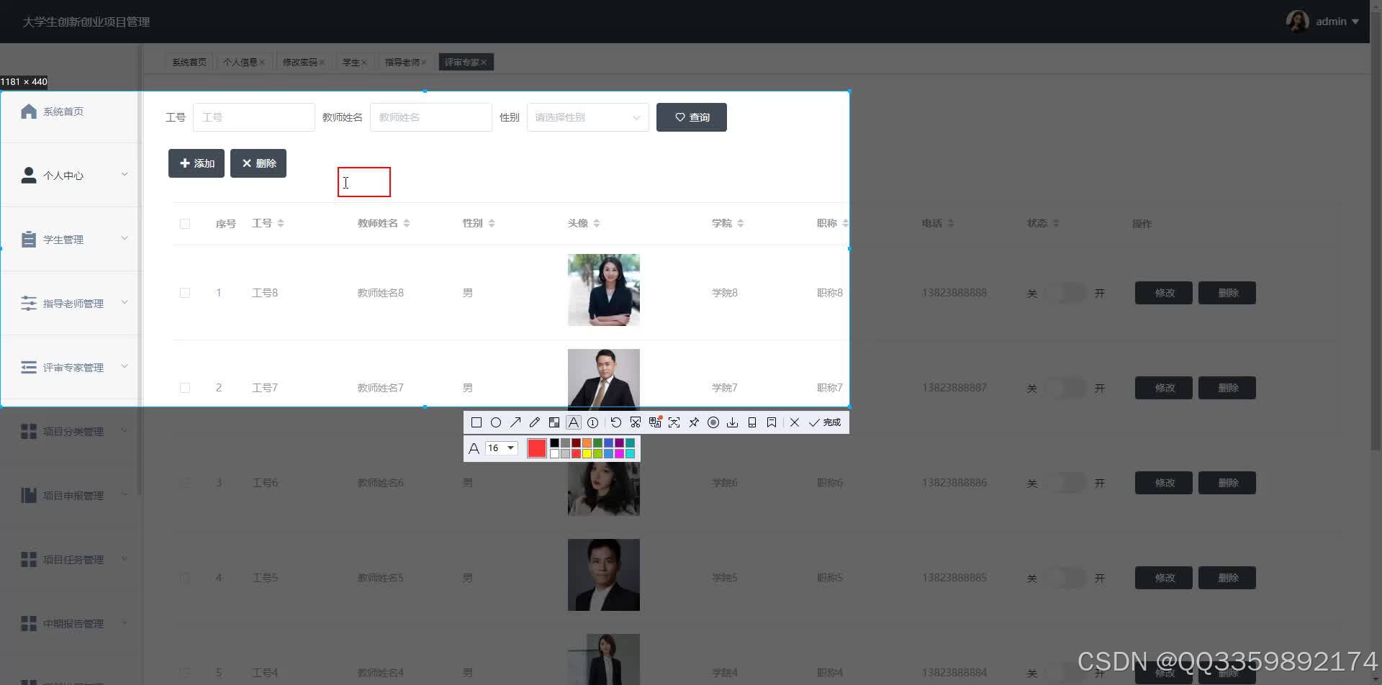Click the text recognition OCR icon
1382x685 pixels.
coord(674,422)
